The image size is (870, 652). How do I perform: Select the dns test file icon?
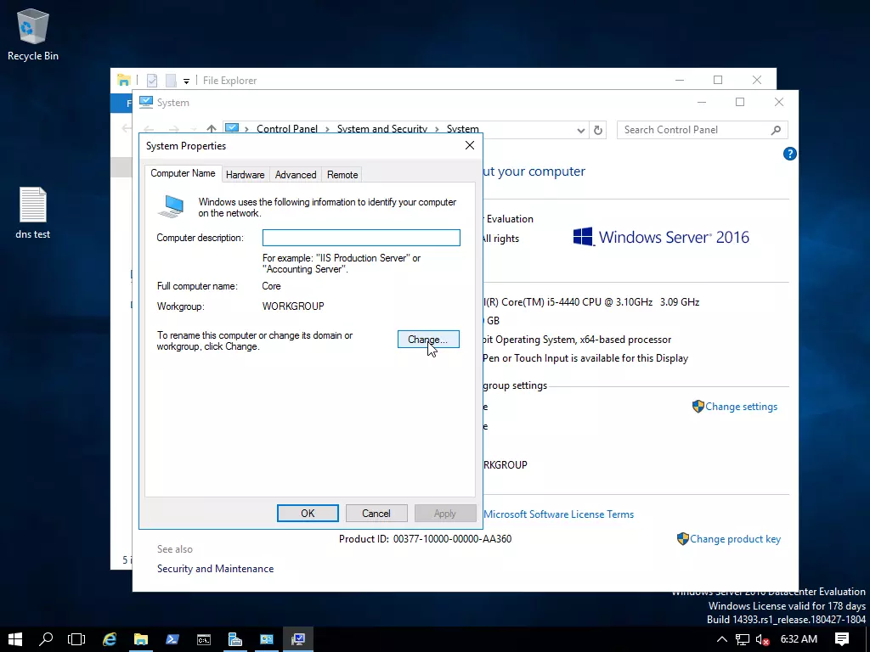[33, 213]
